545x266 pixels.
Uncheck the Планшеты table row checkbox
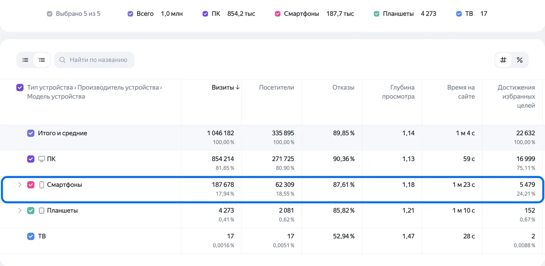[x=31, y=211]
